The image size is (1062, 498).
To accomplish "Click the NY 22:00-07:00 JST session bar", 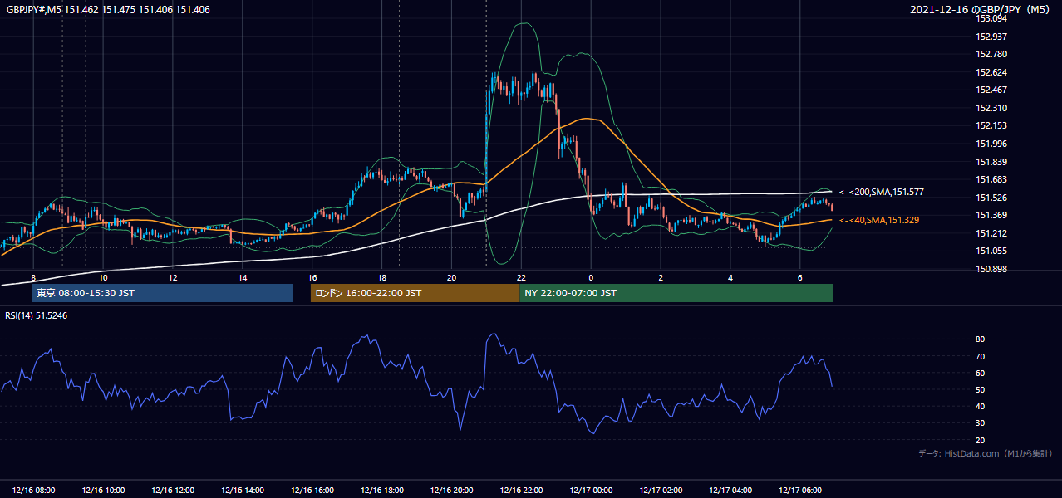I will tap(676, 293).
